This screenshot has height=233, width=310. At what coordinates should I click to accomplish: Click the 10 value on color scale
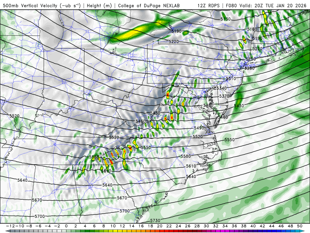tap(113, 226)
